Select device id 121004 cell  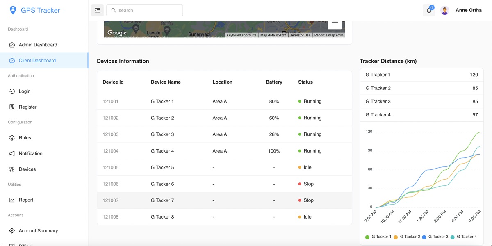[x=111, y=151]
